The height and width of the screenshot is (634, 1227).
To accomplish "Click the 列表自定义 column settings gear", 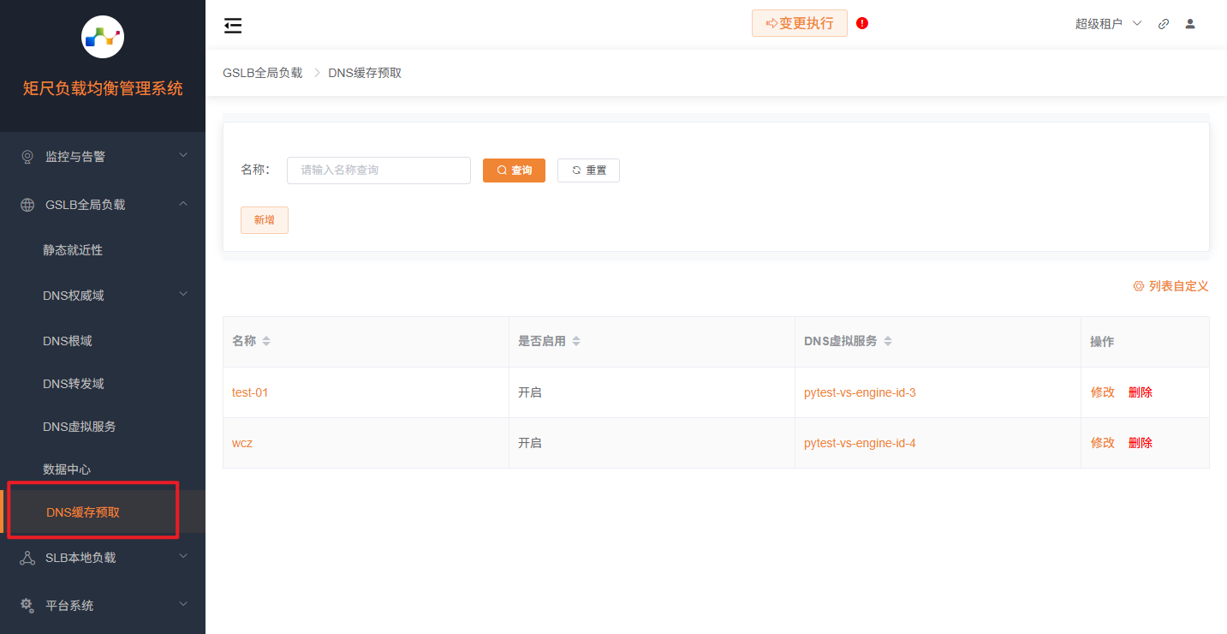I will coord(1139,286).
